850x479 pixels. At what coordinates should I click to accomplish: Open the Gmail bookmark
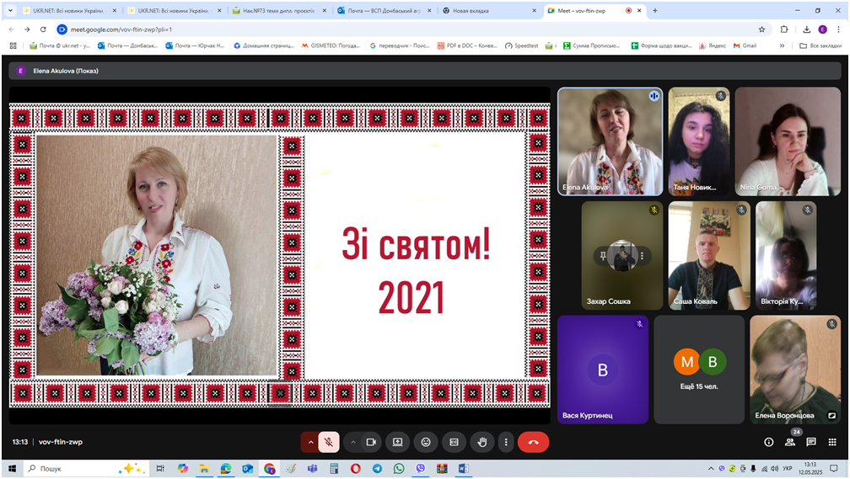tap(745, 46)
